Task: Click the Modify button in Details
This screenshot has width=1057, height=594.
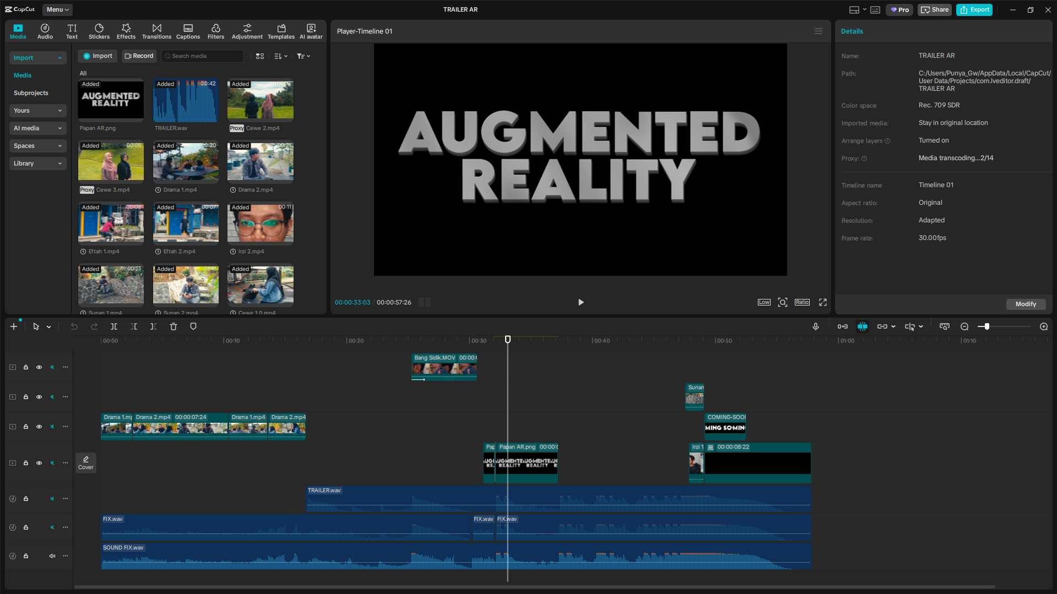Action: [1026, 304]
